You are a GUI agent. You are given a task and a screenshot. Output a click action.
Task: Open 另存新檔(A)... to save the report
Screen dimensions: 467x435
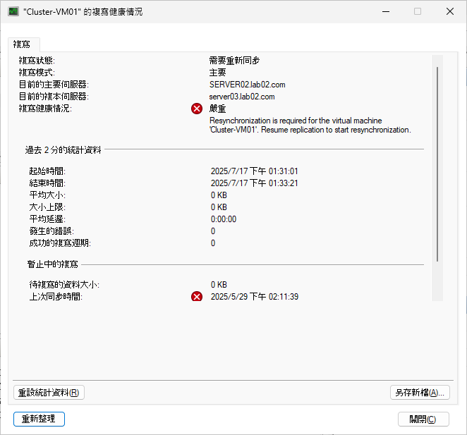coord(420,393)
